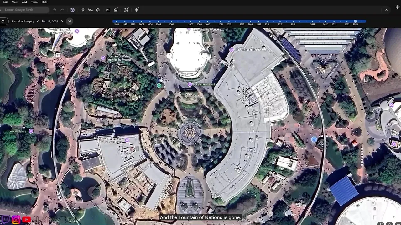401x225 pixels.
Task: Click the Inventing the Wonders pin
Action: pos(189,29)
